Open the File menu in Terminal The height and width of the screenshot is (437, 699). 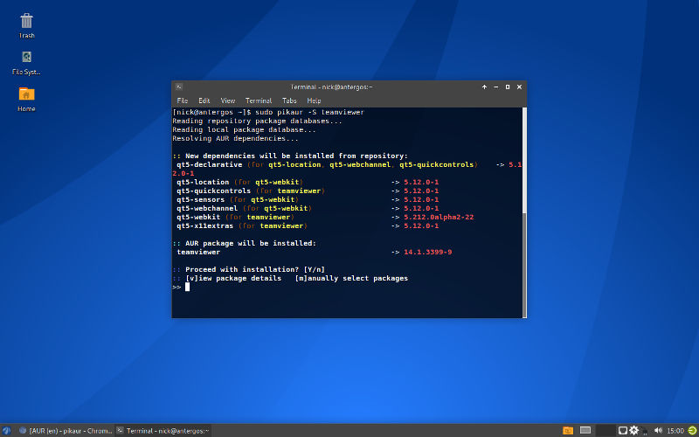(x=183, y=101)
